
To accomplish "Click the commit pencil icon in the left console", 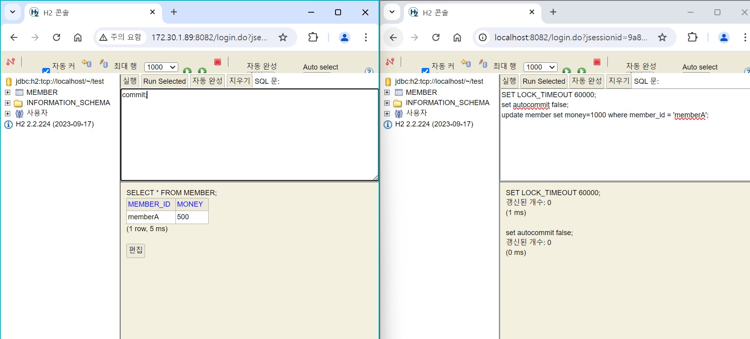I will tap(104, 63).
